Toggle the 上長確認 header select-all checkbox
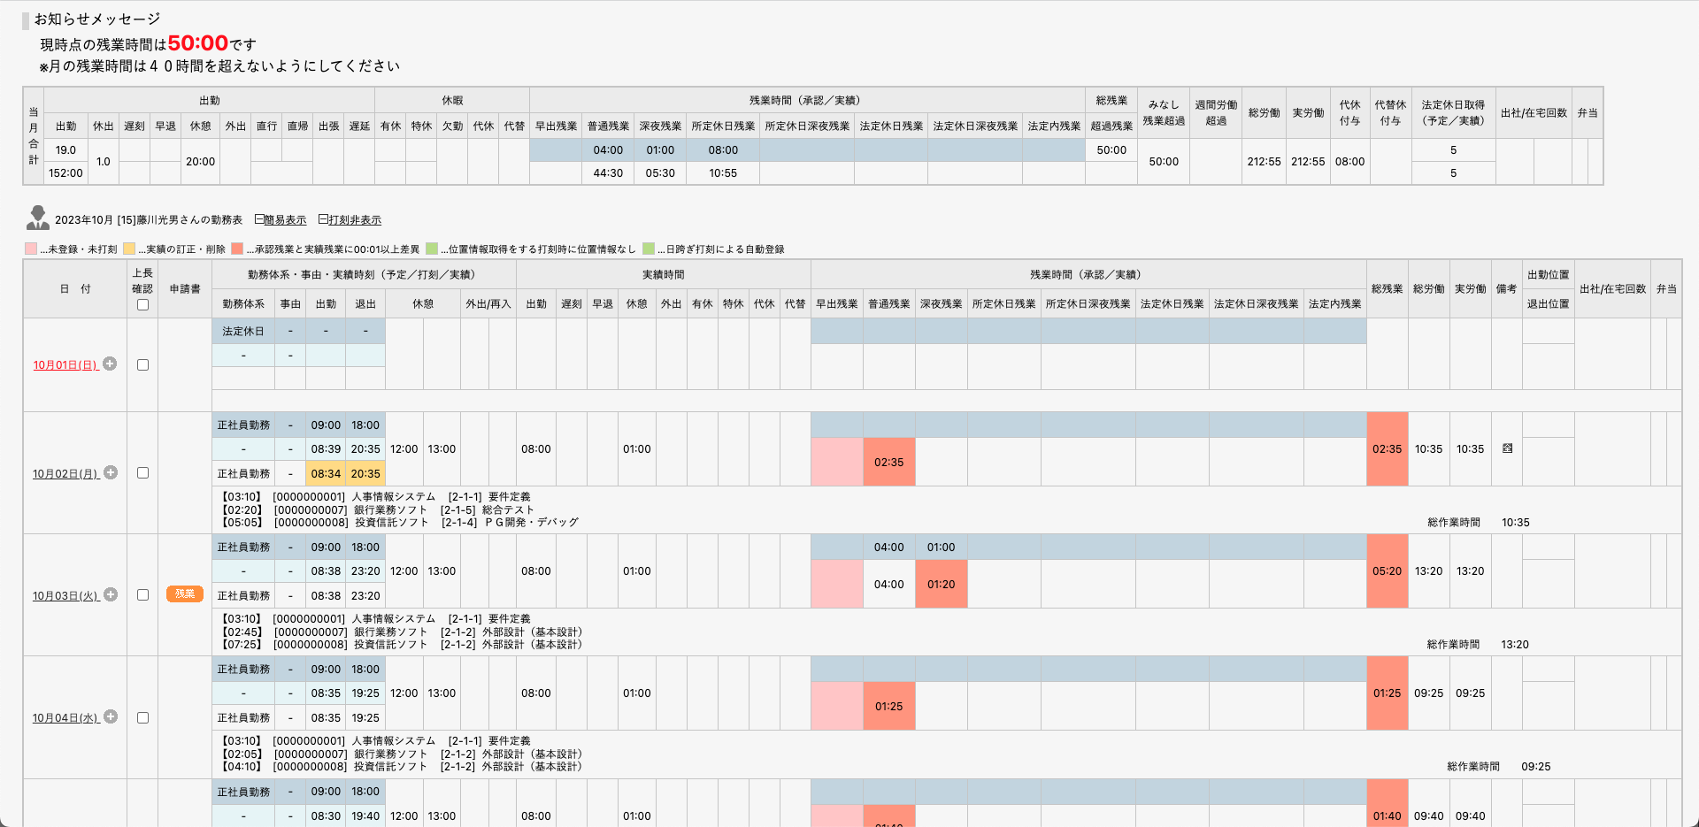This screenshot has height=827, width=1699. click(x=142, y=305)
